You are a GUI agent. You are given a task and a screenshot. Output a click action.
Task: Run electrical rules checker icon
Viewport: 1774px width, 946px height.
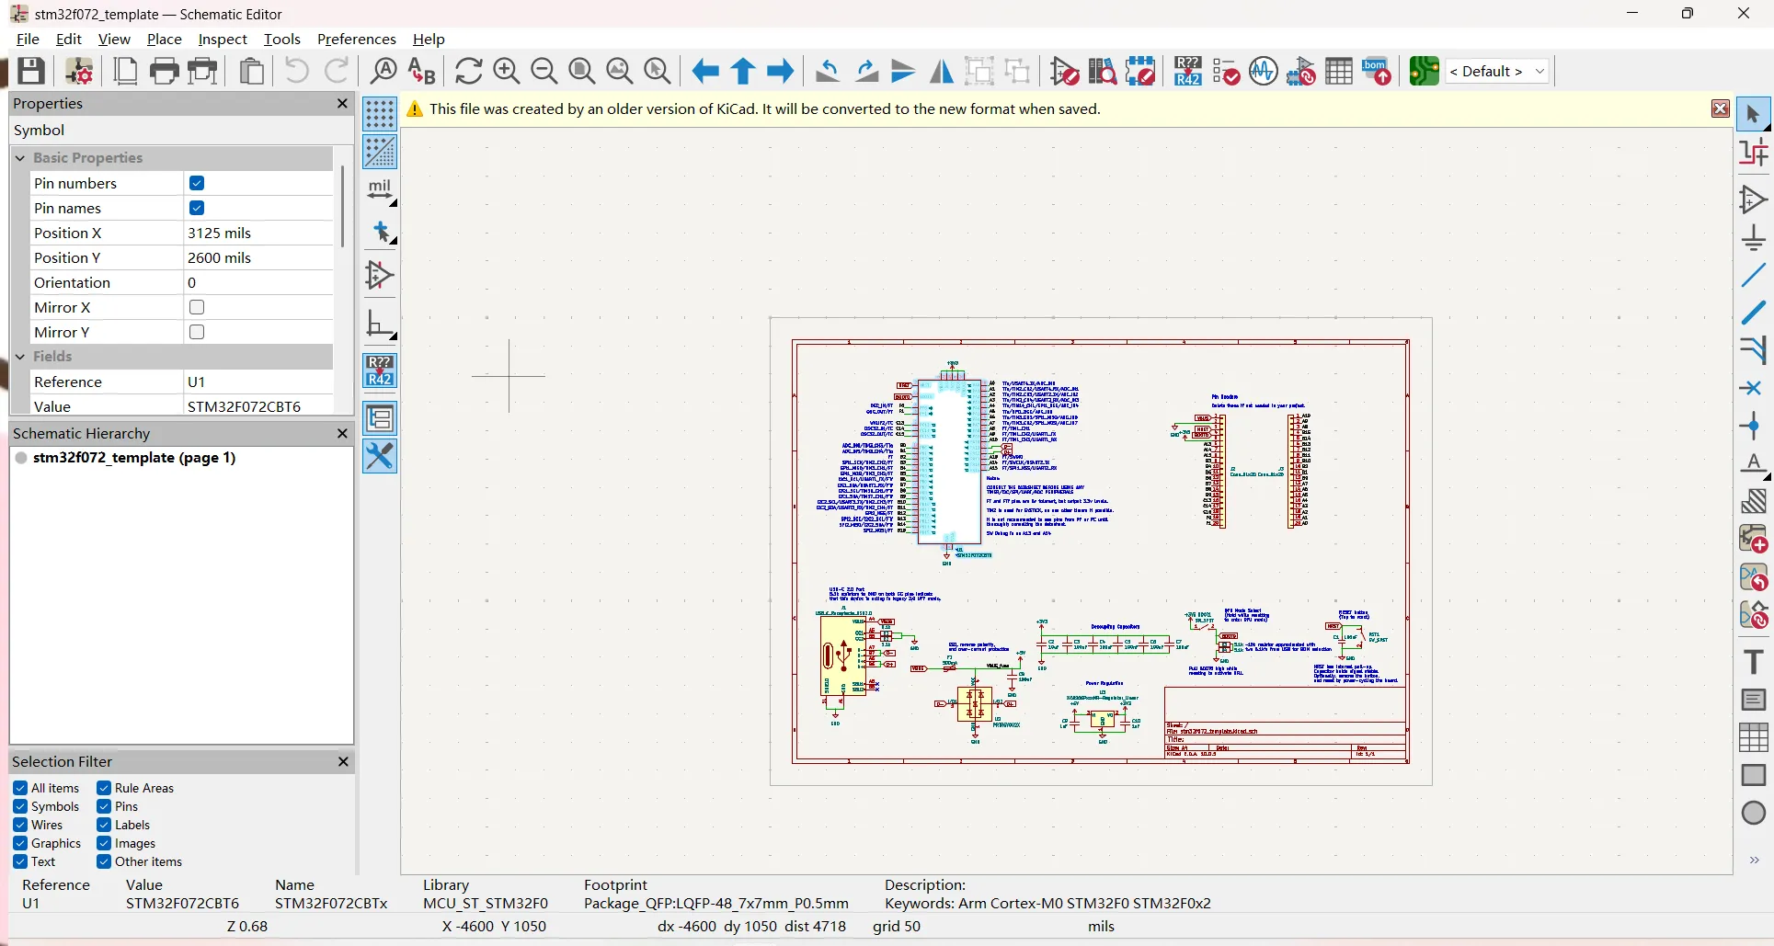1226,71
